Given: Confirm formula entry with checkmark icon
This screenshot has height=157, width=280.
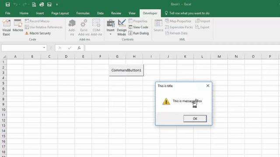Looking at the screenshot, I should pos(70,48).
